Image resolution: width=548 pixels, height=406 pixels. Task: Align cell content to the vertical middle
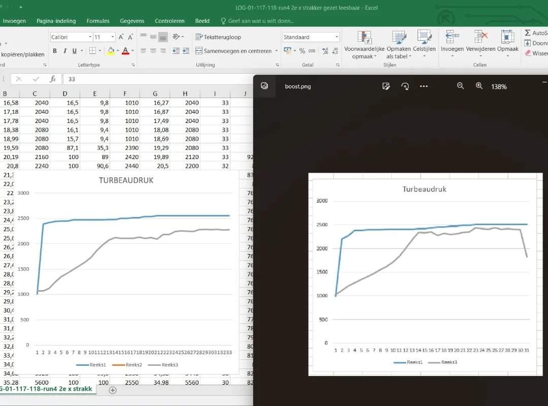point(153,37)
